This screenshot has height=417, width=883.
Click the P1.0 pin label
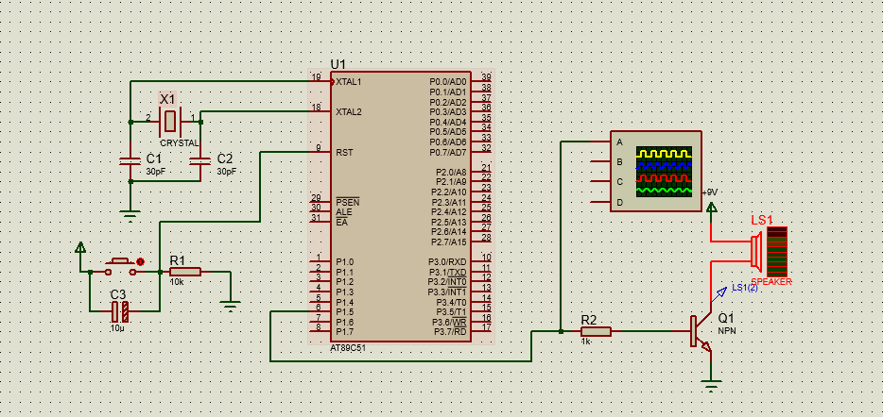(x=345, y=262)
